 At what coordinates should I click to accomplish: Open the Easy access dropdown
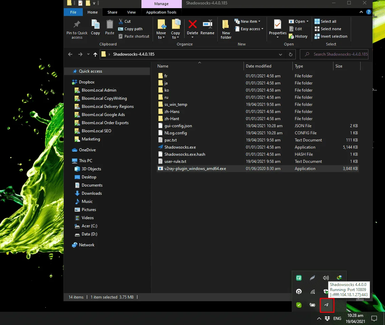tap(249, 29)
